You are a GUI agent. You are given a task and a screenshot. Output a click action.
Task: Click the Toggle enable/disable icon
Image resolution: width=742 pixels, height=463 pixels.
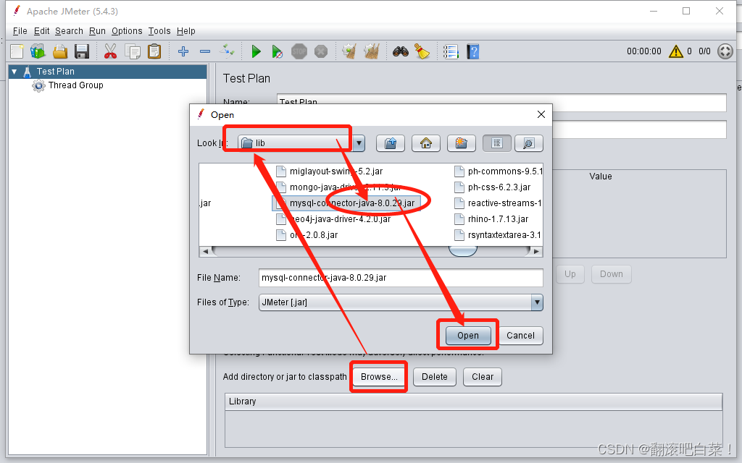click(227, 51)
